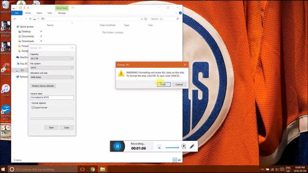
Task: Open File Explorer from the taskbar
Action: tap(103, 169)
